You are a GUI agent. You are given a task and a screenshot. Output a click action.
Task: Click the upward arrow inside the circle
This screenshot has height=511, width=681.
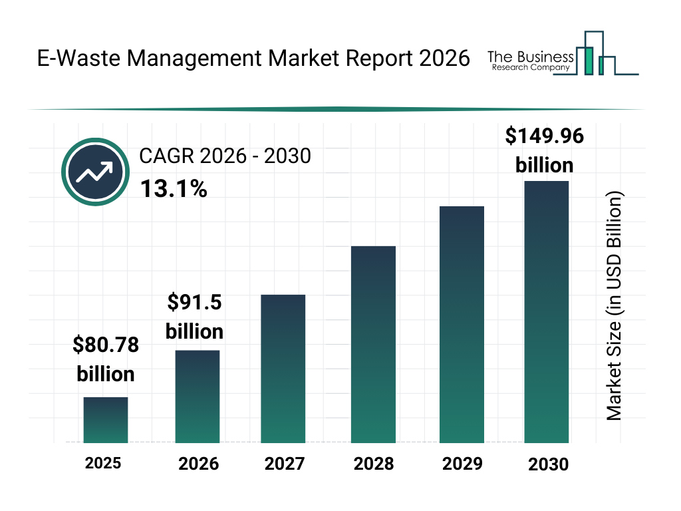tap(95, 171)
